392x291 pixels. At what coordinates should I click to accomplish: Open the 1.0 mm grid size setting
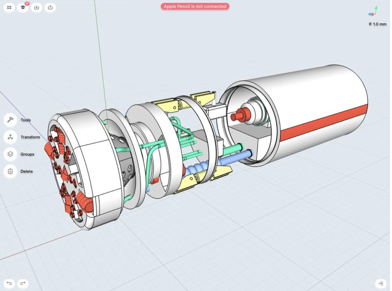click(377, 24)
